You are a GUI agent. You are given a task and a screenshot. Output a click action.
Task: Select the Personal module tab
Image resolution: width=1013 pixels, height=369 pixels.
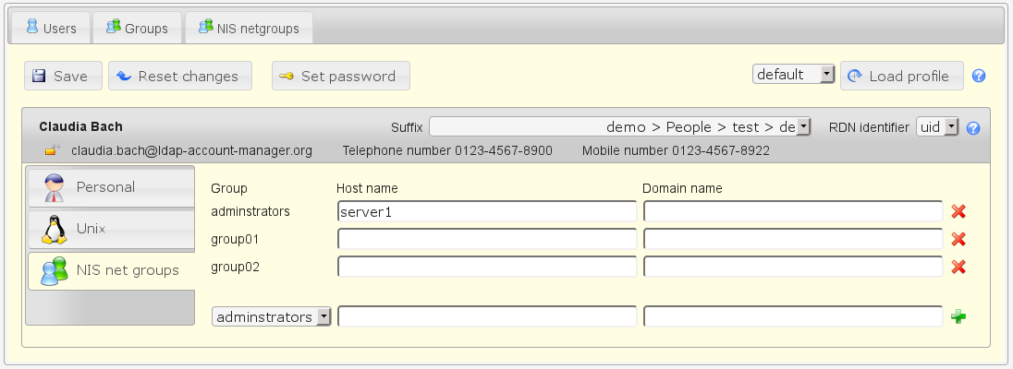(110, 187)
